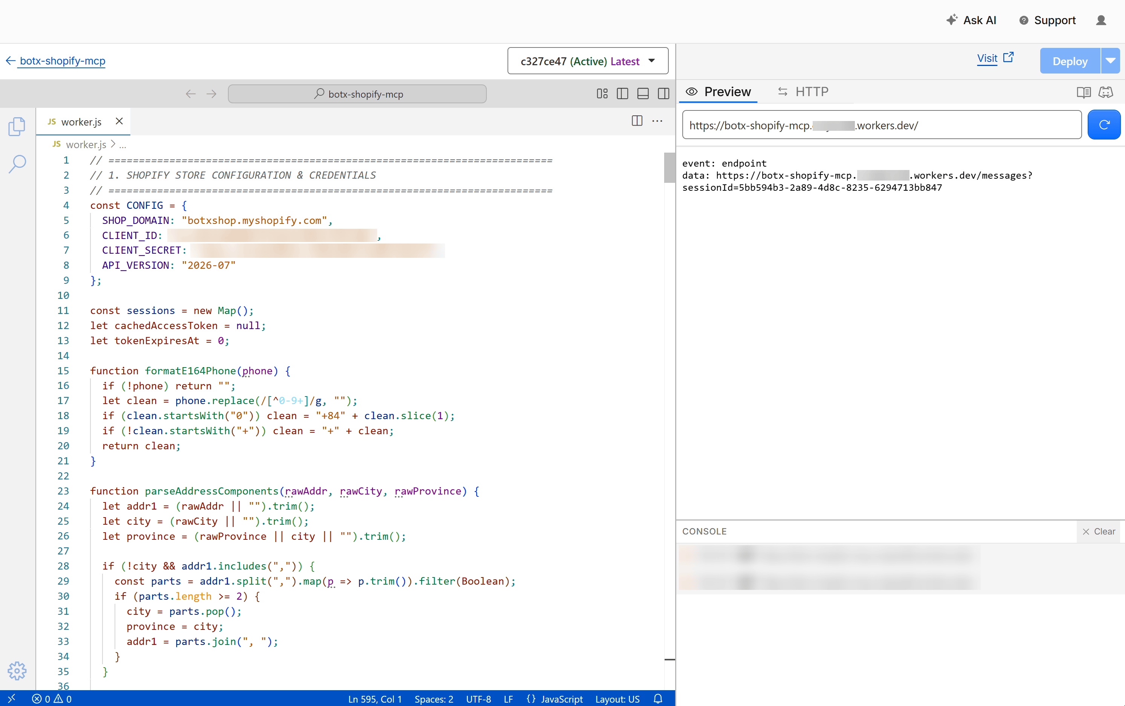Screen dimensions: 1125x706
Task: Switch to the Preview tab
Action: [x=718, y=92]
